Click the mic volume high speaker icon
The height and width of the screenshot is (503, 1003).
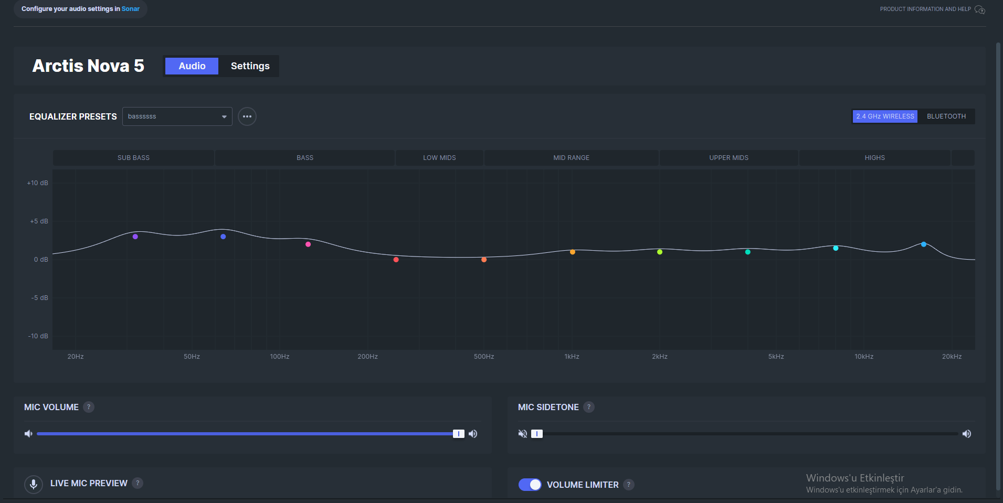(473, 434)
